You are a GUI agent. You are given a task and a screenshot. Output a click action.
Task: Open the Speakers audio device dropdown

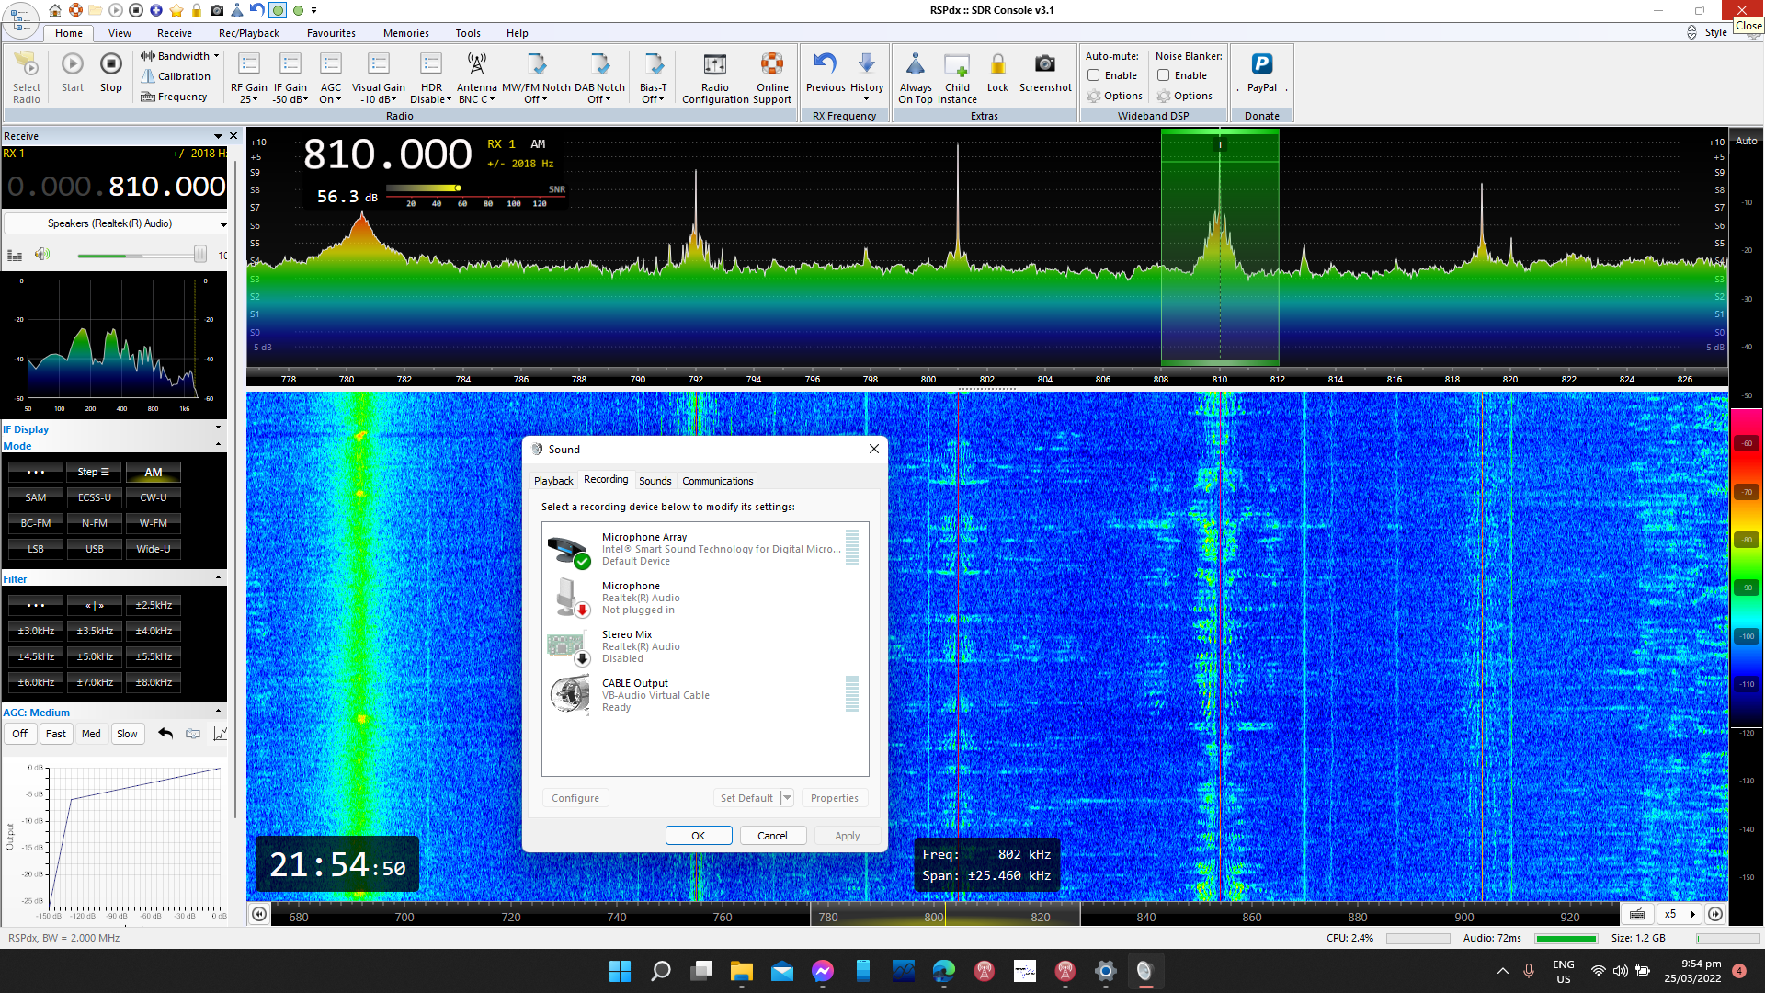222,223
